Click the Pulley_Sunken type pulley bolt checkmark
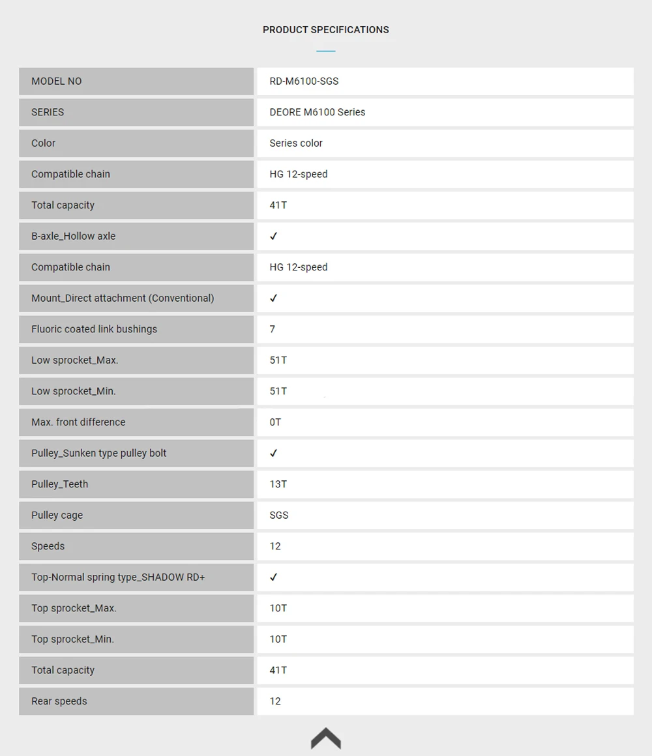 tap(273, 453)
